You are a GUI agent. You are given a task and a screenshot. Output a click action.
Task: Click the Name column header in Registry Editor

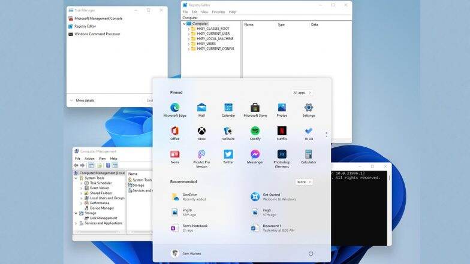[248, 25]
